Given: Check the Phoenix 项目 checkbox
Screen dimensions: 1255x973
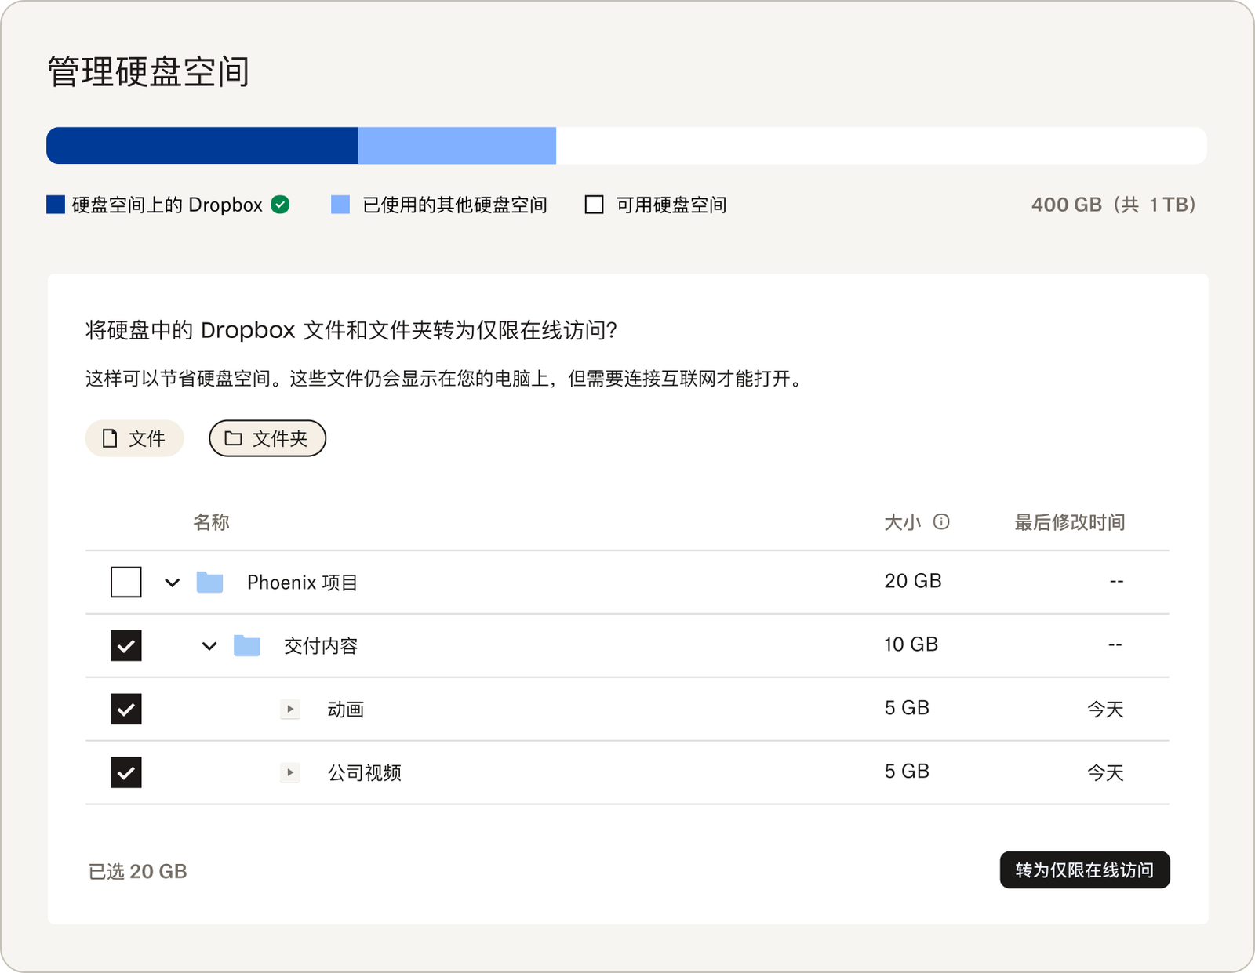Looking at the screenshot, I should point(125,581).
